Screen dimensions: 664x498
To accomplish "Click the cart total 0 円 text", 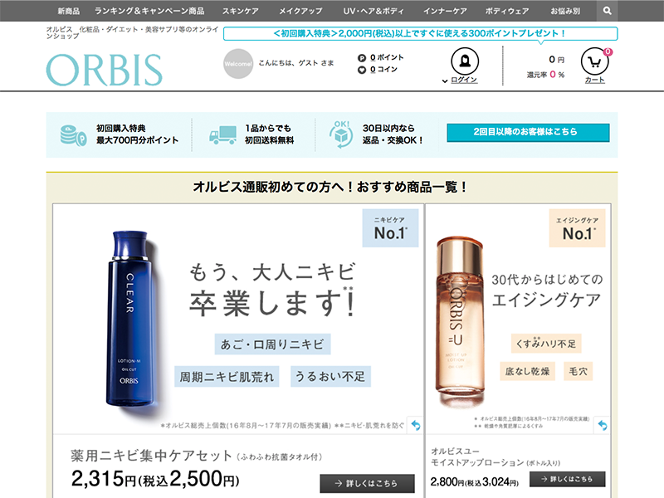I will [x=556, y=59].
